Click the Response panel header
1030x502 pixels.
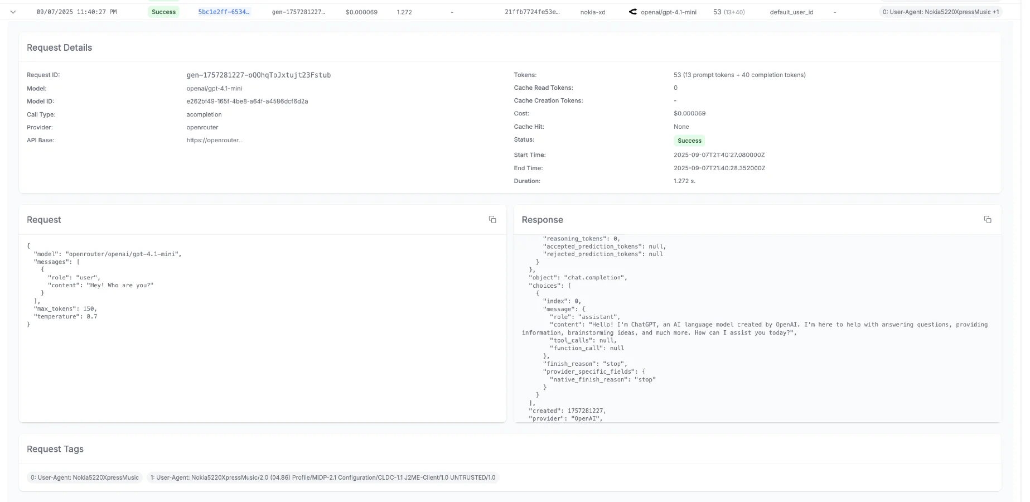click(541, 219)
